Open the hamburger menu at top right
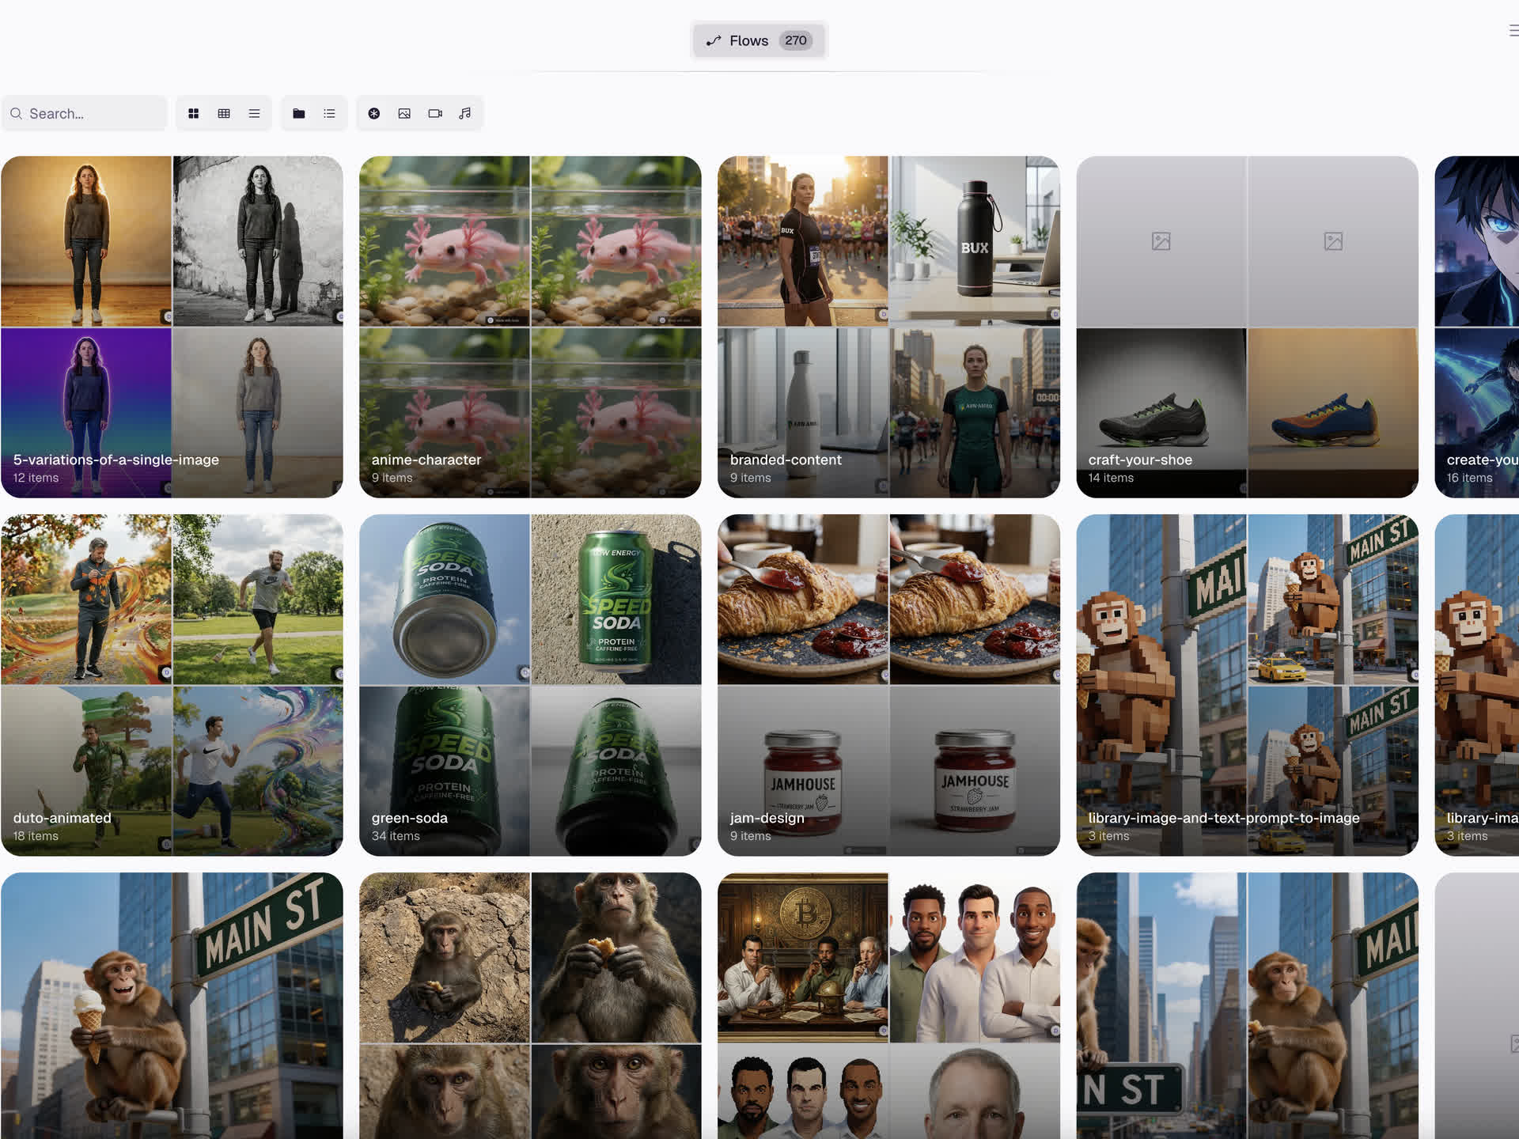The image size is (1519, 1139). coord(1513,31)
